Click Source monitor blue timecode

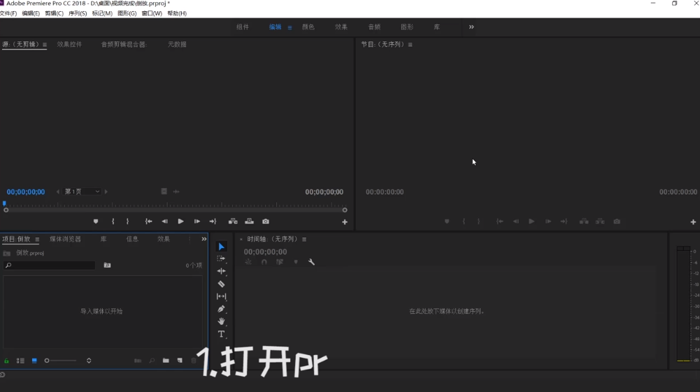(x=26, y=192)
